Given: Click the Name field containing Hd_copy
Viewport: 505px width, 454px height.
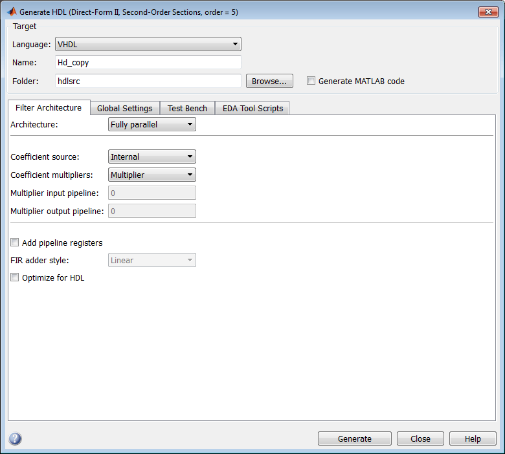Looking at the screenshot, I should [x=148, y=62].
